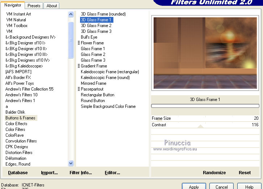Select the Balder Olrik category
The height and width of the screenshot is (189, 263).
15,112
